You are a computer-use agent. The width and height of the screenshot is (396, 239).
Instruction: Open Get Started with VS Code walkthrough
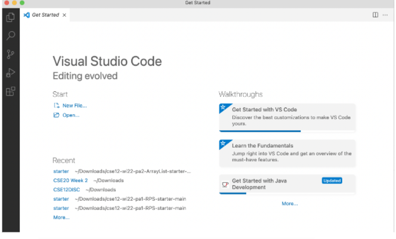[x=287, y=117]
